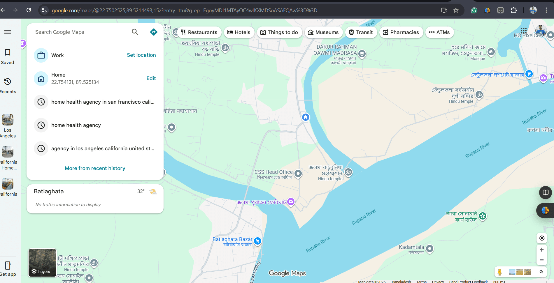Click CSS Head Office map pin
Screen dimensions: 554x283
pos(298,174)
